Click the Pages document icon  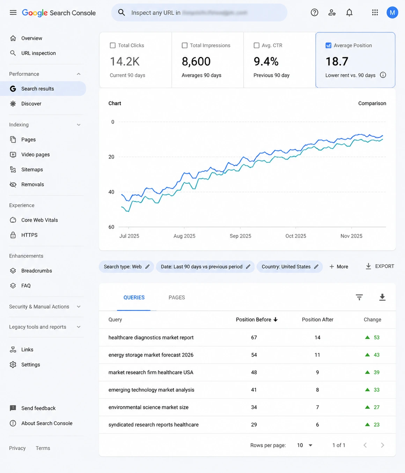pos(13,140)
